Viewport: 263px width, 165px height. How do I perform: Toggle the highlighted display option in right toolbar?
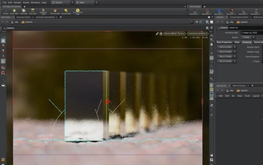212,58
